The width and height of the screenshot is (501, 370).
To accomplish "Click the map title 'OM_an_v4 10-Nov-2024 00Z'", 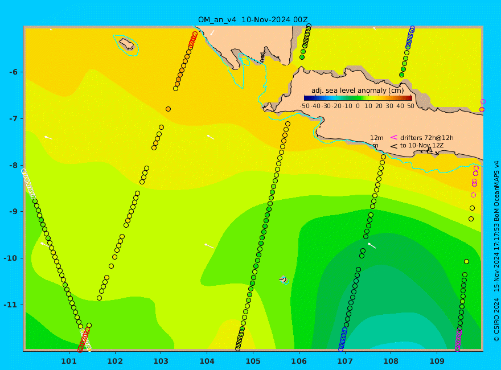I will pos(253,20).
